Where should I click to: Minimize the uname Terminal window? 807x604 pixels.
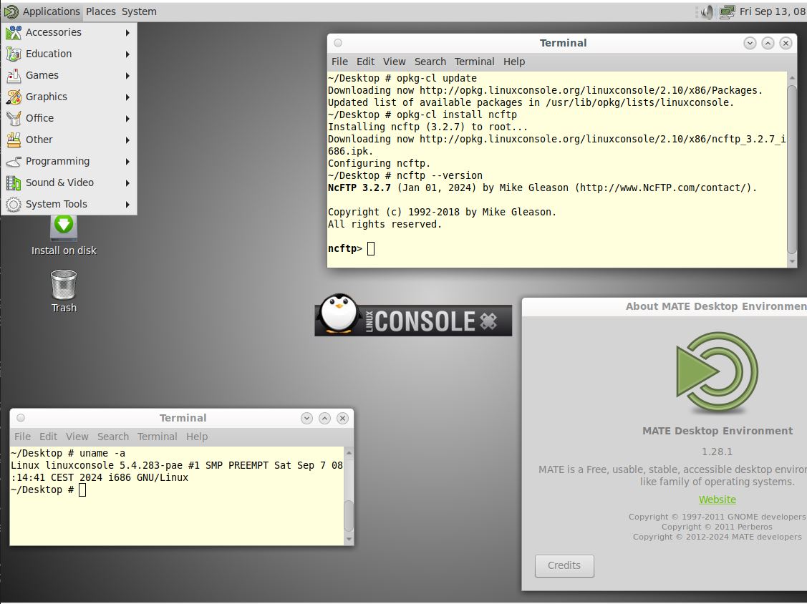click(306, 418)
